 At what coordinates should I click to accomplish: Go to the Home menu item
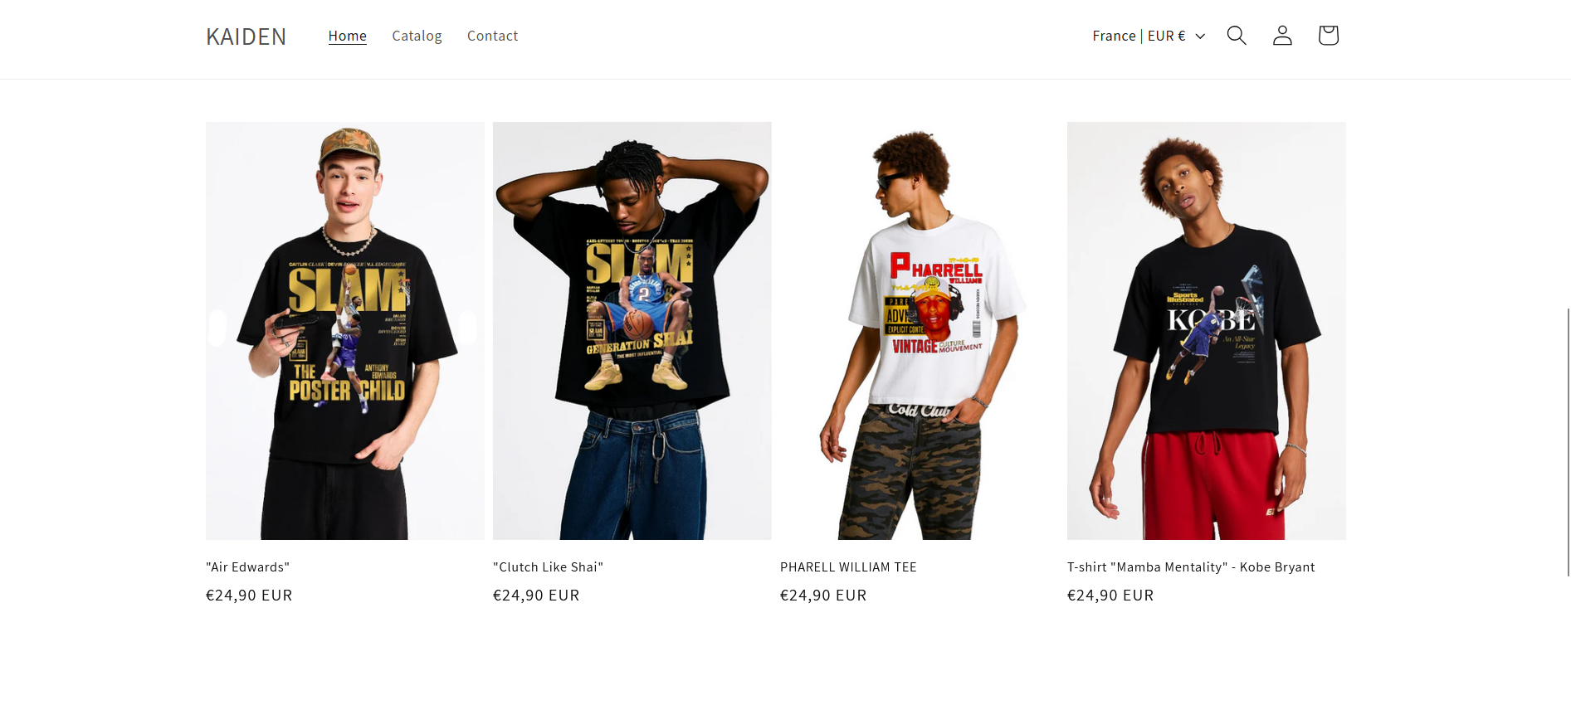tap(347, 36)
